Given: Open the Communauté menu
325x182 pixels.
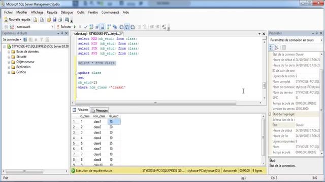Looking at the screenshot, I should [110, 12].
